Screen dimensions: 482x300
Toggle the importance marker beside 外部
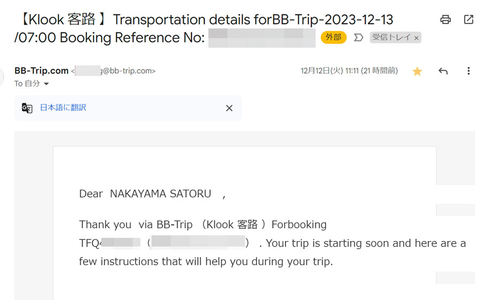[358, 37]
